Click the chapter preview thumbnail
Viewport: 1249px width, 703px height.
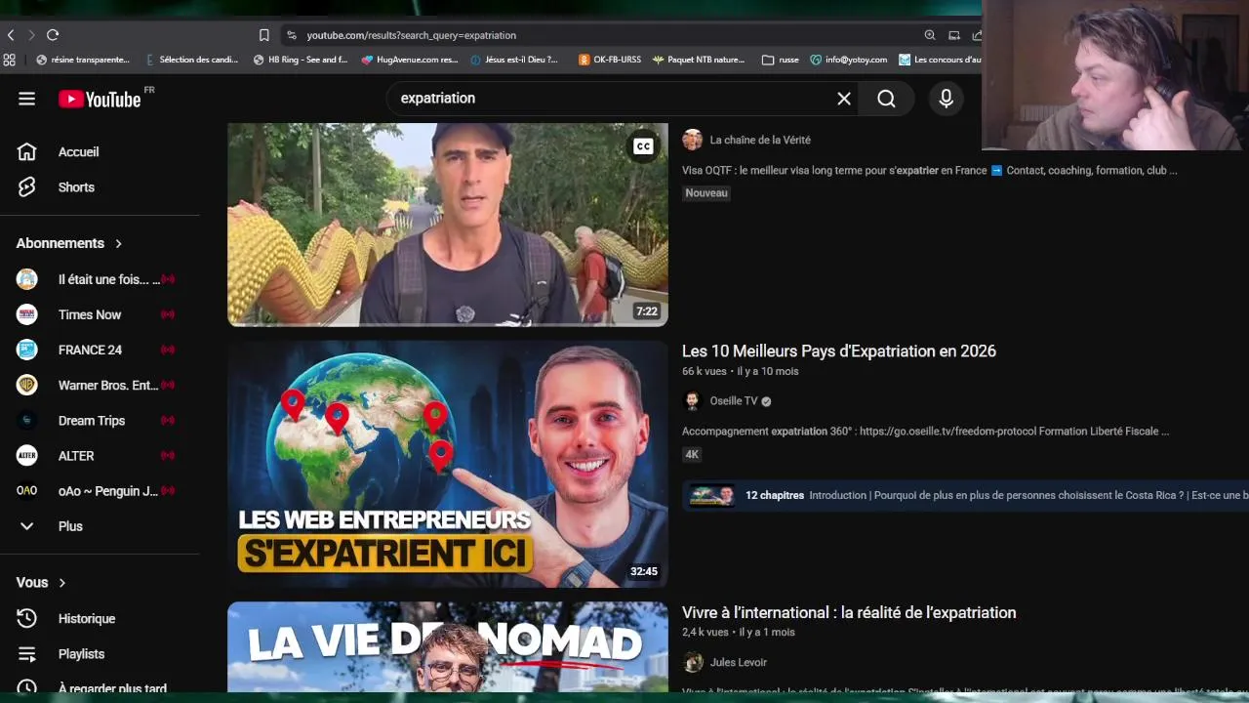712,496
